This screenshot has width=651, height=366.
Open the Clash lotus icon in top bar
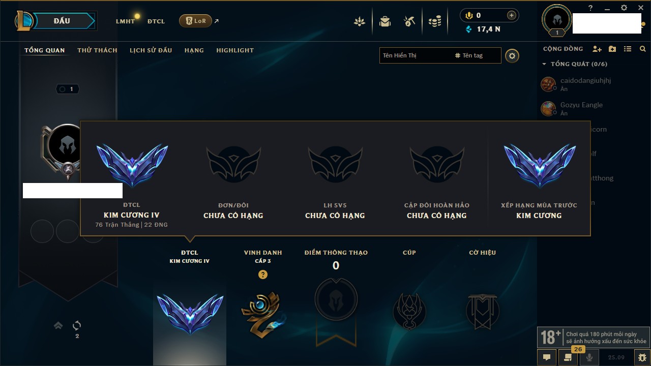pyautogui.click(x=360, y=21)
